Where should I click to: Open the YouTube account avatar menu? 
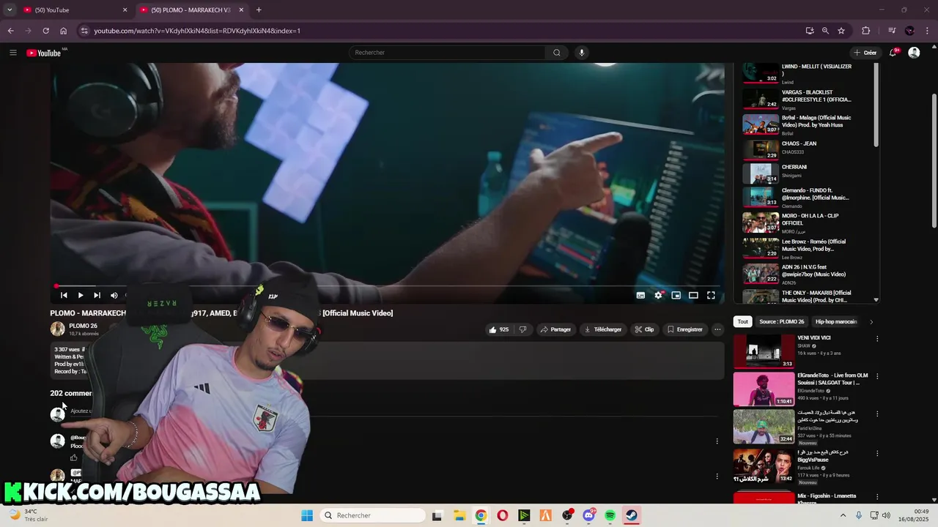point(914,53)
